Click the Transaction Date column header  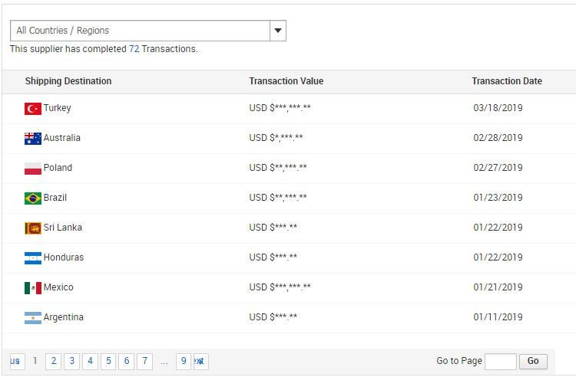507,81
